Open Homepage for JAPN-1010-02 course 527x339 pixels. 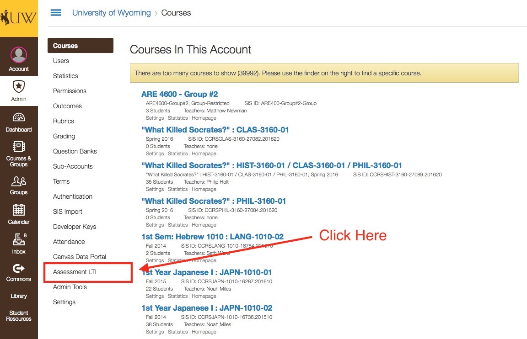[x=204, y=332]
